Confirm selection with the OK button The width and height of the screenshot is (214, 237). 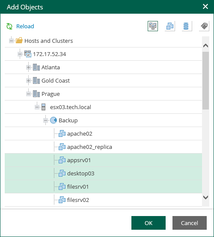[149, 223]
